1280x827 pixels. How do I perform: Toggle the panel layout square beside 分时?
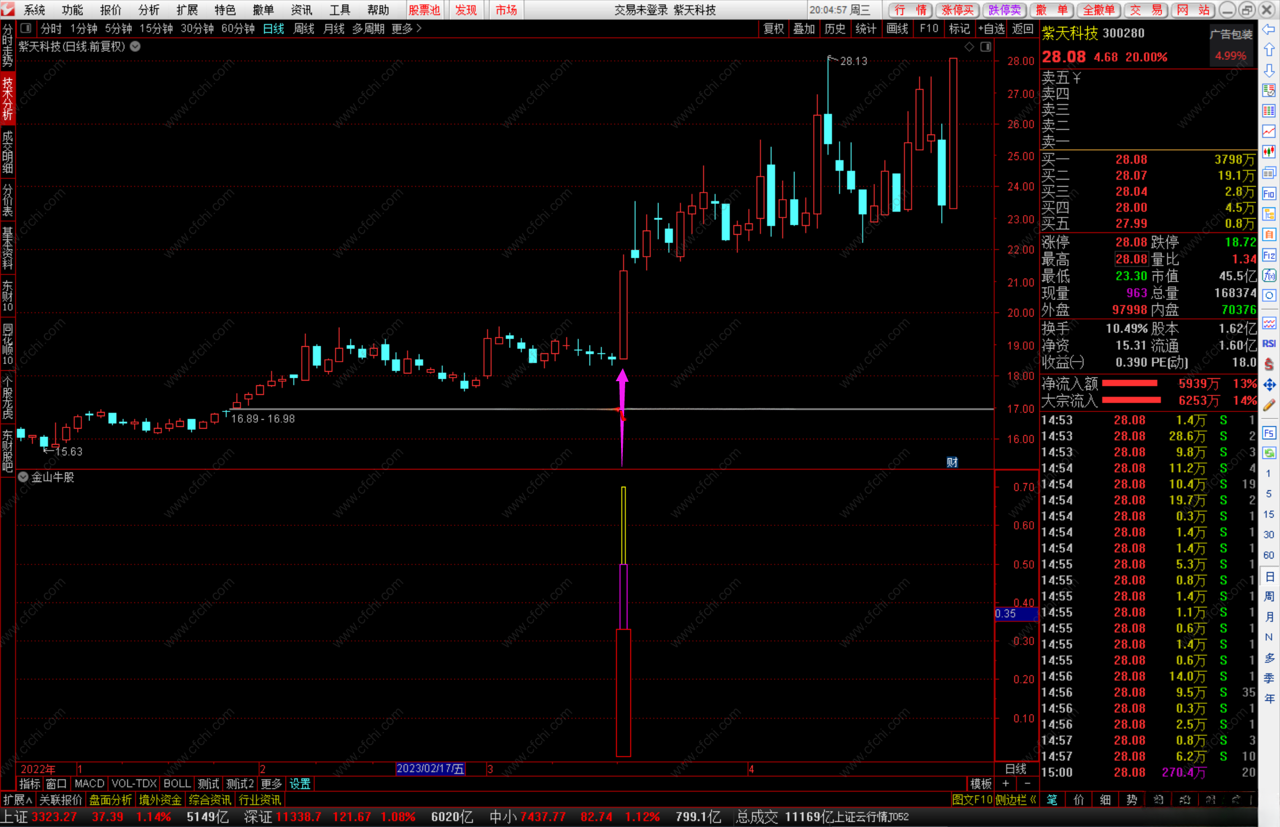coord(25,28)
